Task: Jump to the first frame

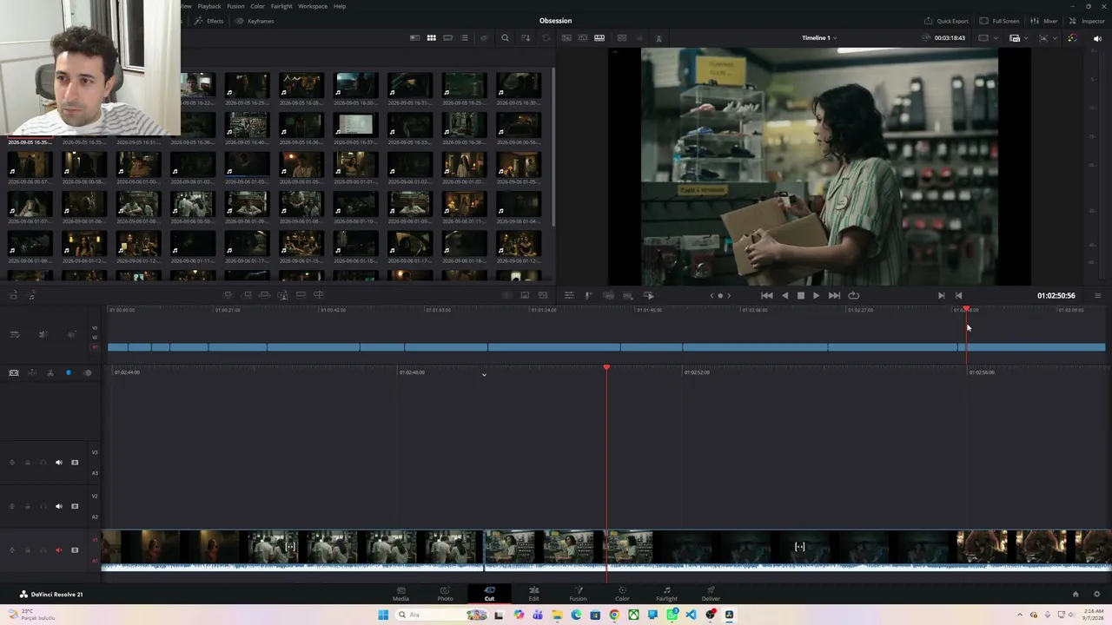Action: (x=766, y=295)
